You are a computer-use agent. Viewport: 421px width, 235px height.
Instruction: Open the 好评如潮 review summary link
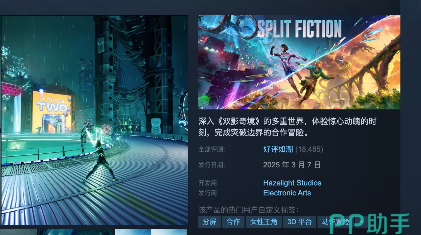pyautogui.click(x=278, y=149)
